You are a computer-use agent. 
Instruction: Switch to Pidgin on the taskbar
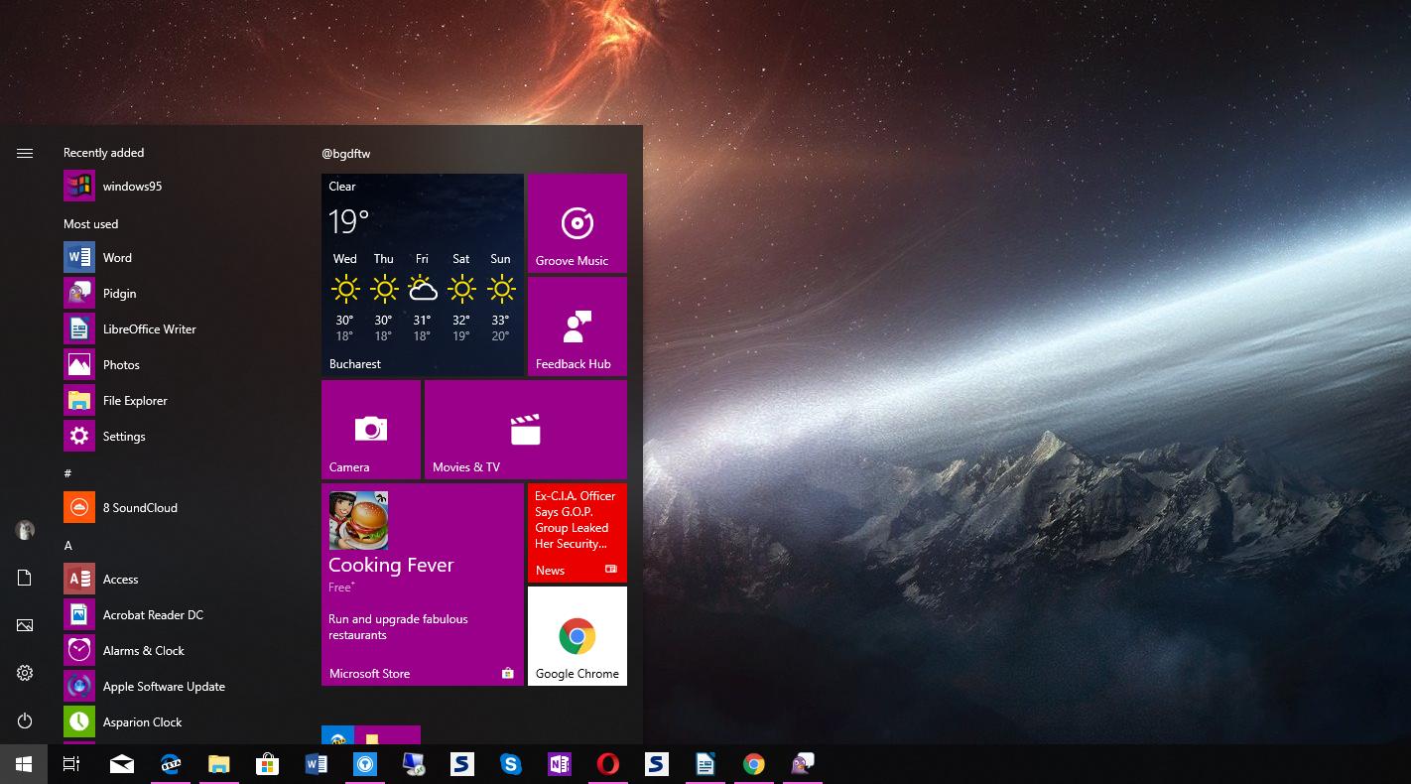(x=803, y=764)
